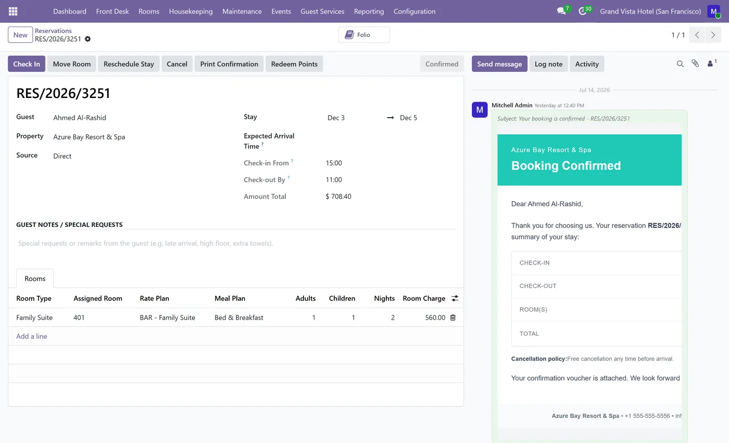Image resolution: width=729 pixels, height=443 pixels.
Task: Open the Guest field Ahmed Al-Rashid
Action: (141, 118)
